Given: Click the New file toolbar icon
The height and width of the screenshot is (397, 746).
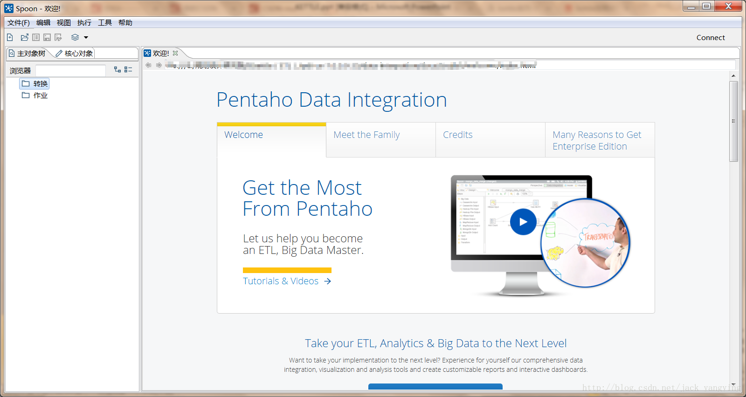Looking at the screenshot, I should tap(10, 37).
